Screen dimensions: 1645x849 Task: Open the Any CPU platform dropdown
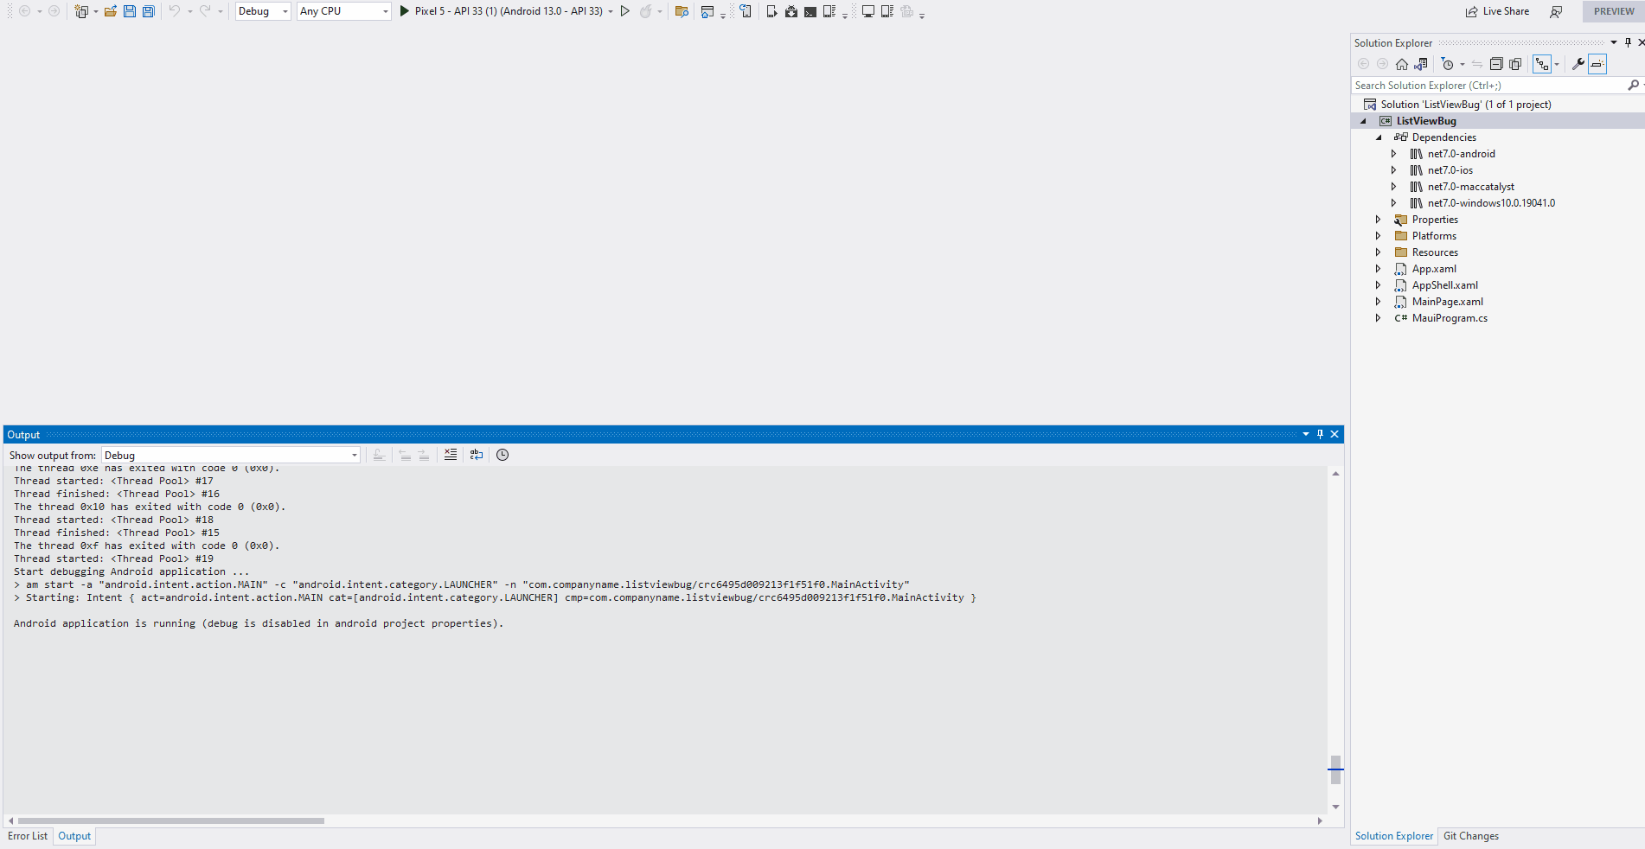(x=386, y=11)
